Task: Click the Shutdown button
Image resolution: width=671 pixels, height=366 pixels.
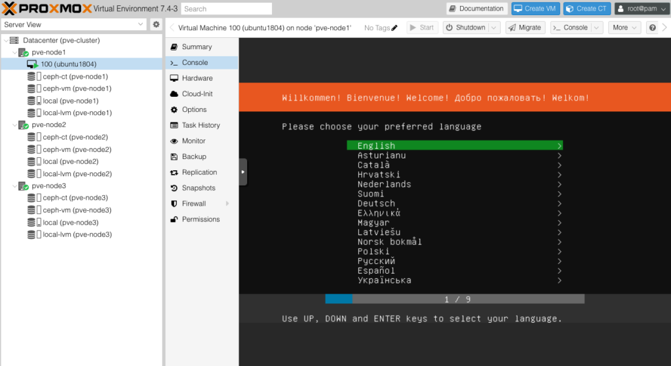Action: click(466, 27)
